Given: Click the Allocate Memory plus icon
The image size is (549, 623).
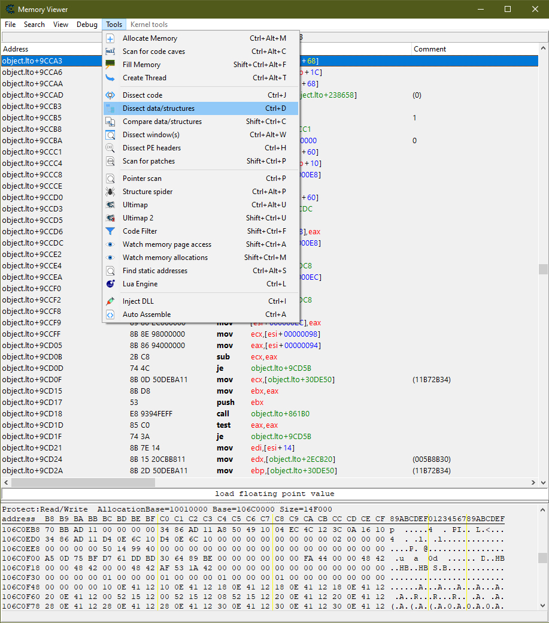Looking at the screenshot, I should coord(110,38).
